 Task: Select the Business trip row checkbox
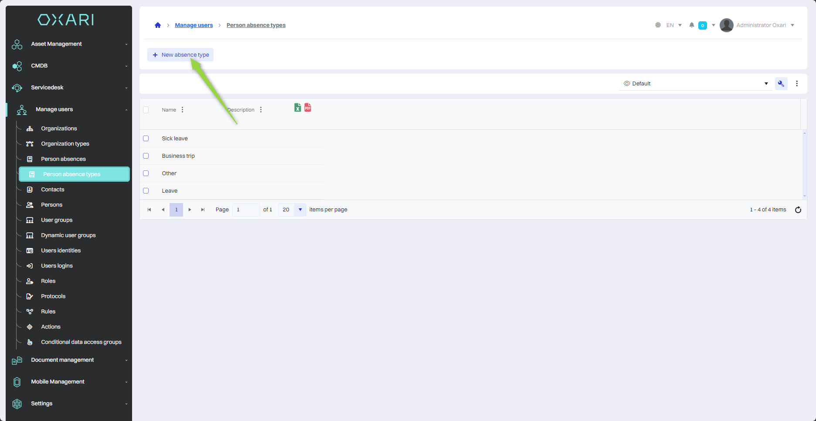[146, 156]
